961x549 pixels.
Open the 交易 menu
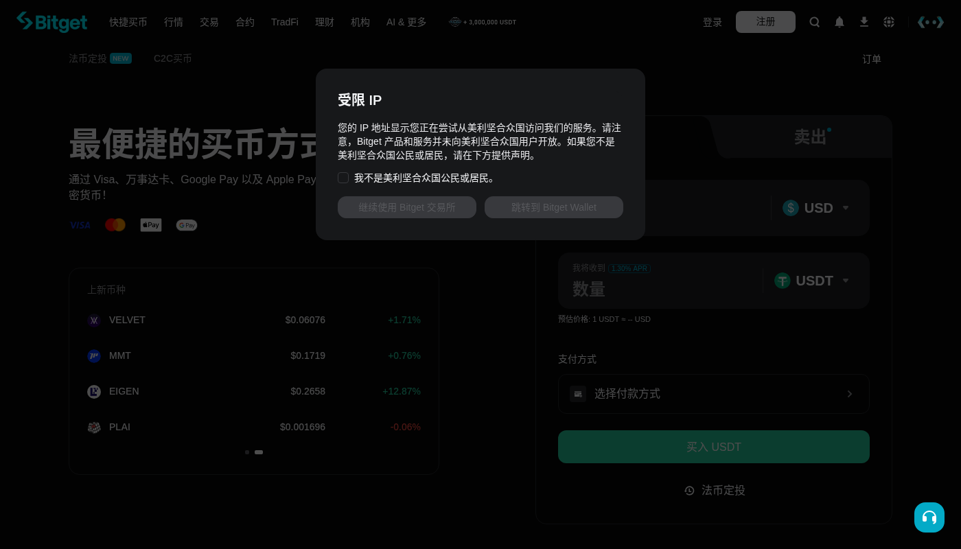(209, 22)
